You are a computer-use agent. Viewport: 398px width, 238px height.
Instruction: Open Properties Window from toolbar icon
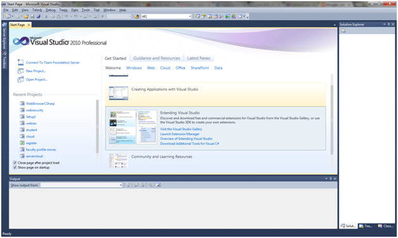point(203,16)
